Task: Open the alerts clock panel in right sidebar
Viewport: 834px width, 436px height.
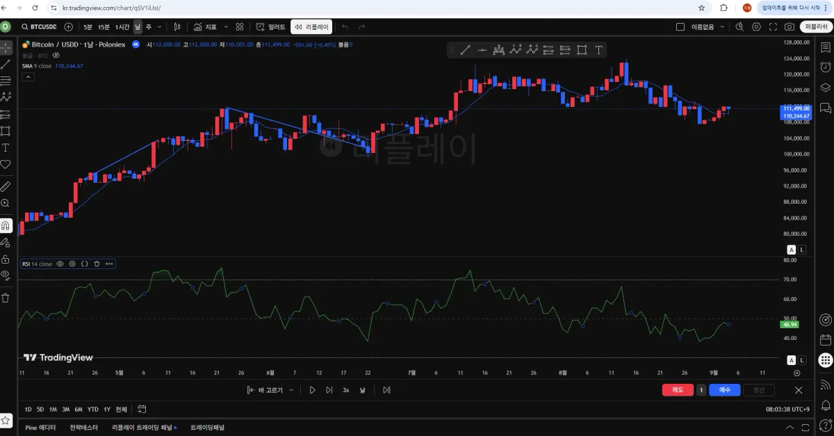Action: 826,67
